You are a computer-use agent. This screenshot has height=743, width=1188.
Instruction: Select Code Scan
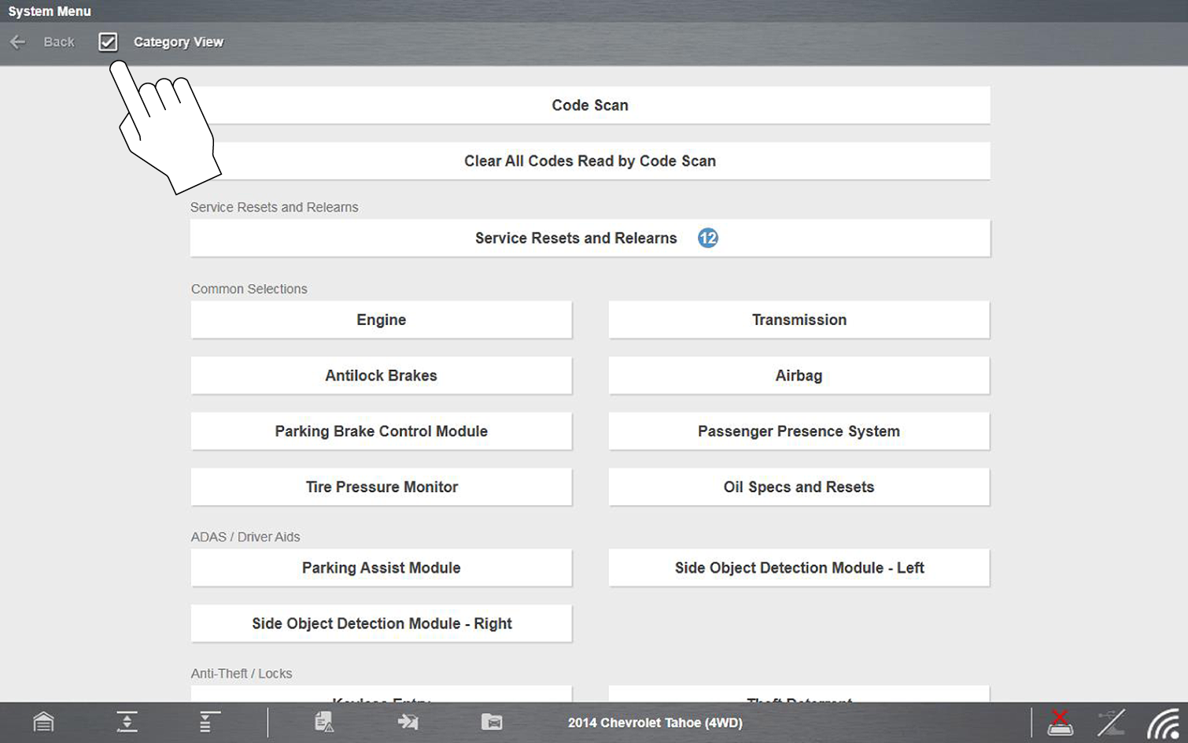(x=589, y=105)
